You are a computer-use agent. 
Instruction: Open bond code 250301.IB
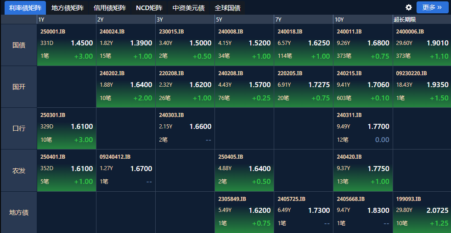[53, 115]
